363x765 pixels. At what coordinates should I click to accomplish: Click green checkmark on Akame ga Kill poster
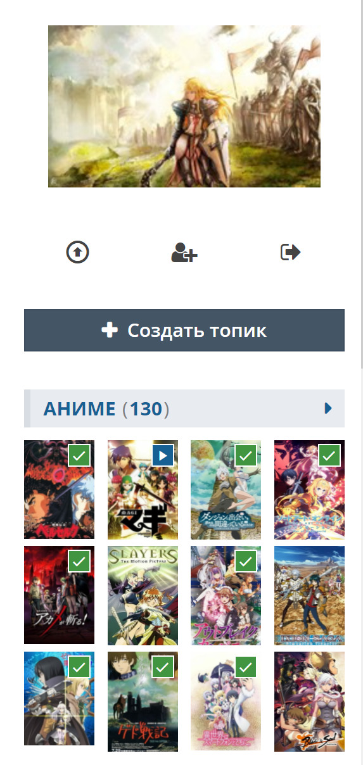(79, 560)
